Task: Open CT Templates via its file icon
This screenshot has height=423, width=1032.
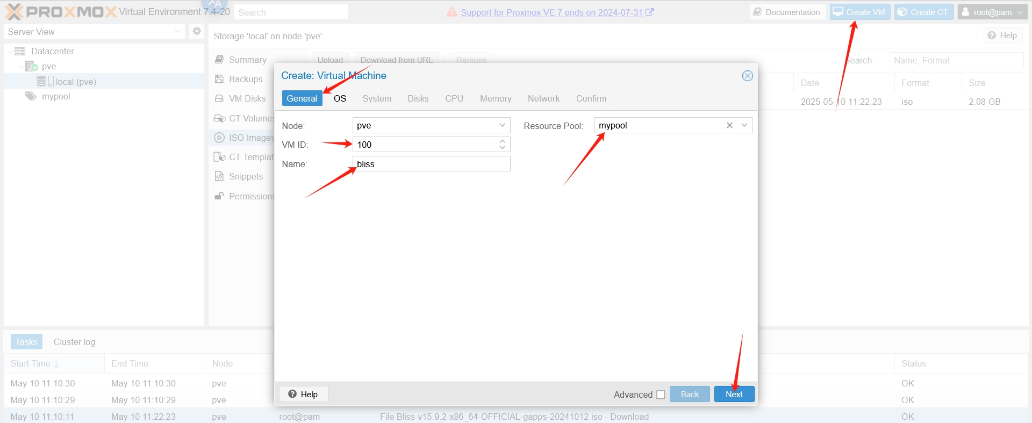Action: click(219, 157)
